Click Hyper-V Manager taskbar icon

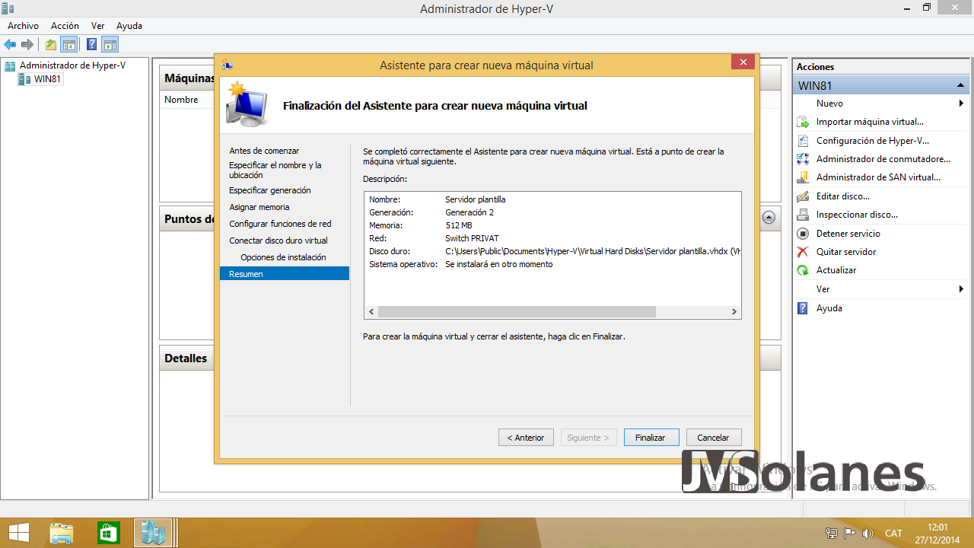click(x=154, y=533)
